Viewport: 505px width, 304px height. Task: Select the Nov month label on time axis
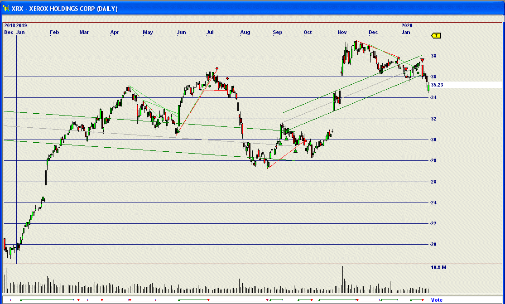pos(342,32)
